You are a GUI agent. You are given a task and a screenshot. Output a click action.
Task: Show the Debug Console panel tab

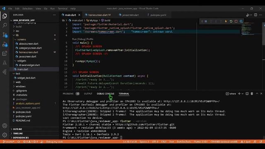click(x=106, y=94)
